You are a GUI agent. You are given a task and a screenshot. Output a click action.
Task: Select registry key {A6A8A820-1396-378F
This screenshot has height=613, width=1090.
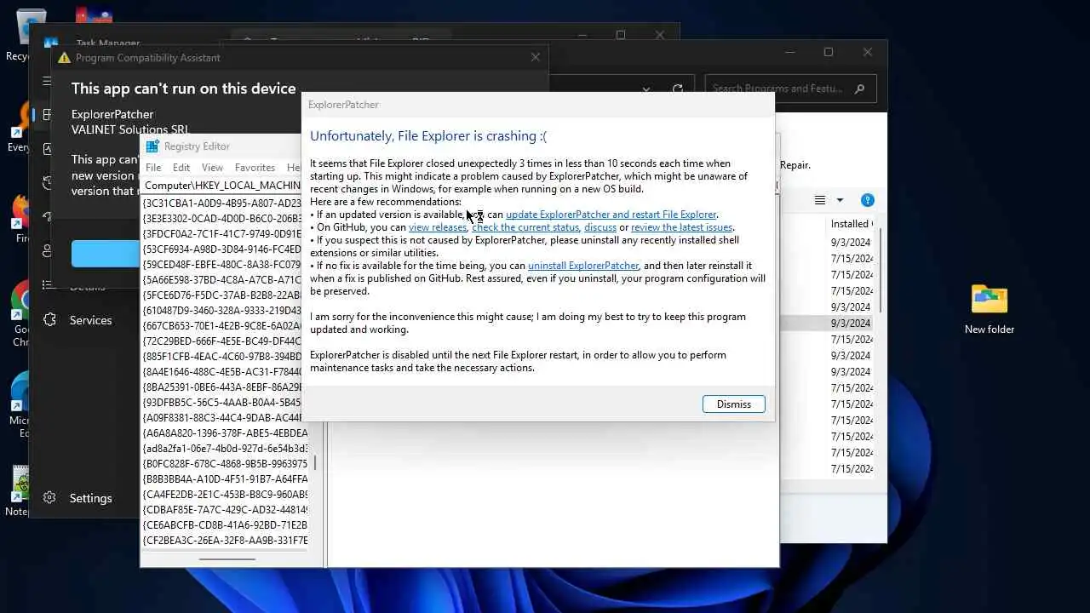[x=225, y=433]
